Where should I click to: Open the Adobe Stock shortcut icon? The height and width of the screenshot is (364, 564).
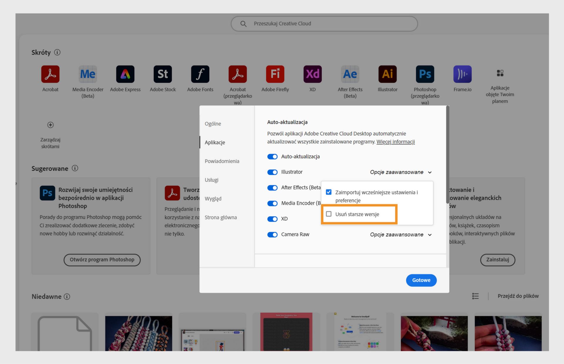[163, 74]
